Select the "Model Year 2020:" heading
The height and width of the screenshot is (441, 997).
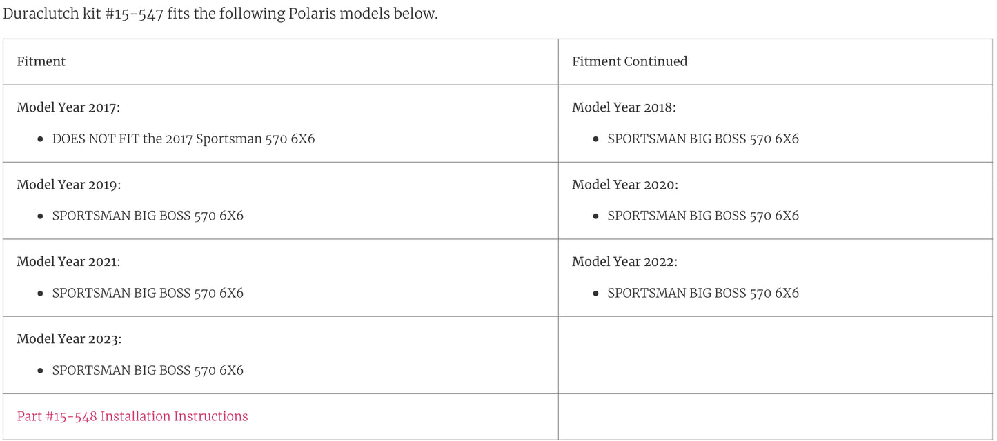(624, 185)
